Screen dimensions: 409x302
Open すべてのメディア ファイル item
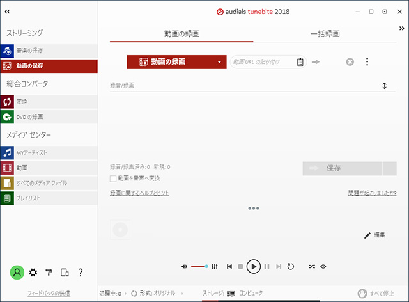49,183
